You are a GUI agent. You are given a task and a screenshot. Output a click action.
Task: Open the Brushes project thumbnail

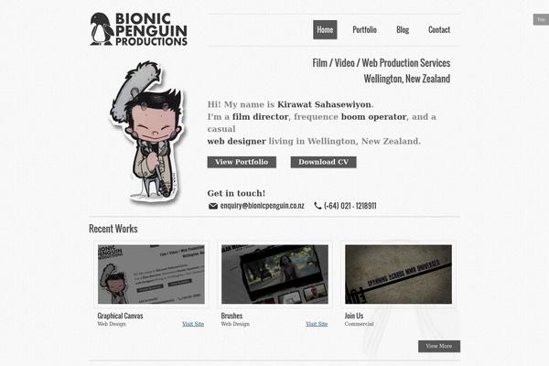tap(274, 274)
